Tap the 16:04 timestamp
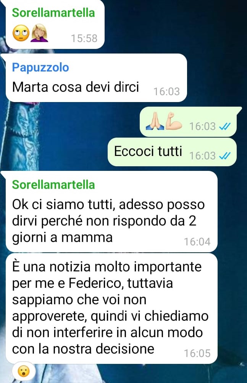247x383 pixels. [x=197, y=242]
